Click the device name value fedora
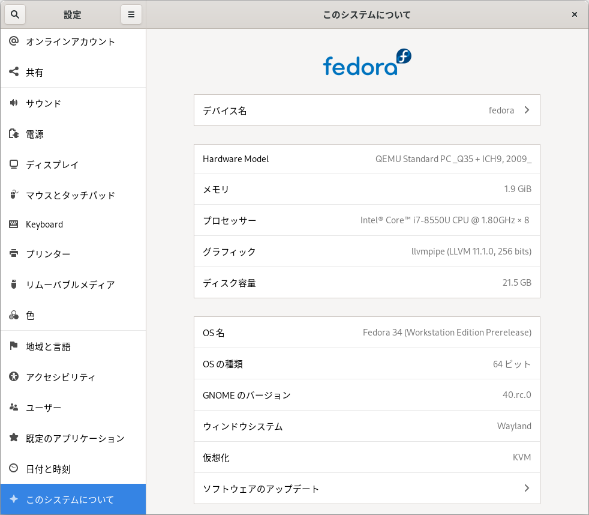The image size is (589, 515). 501,110
